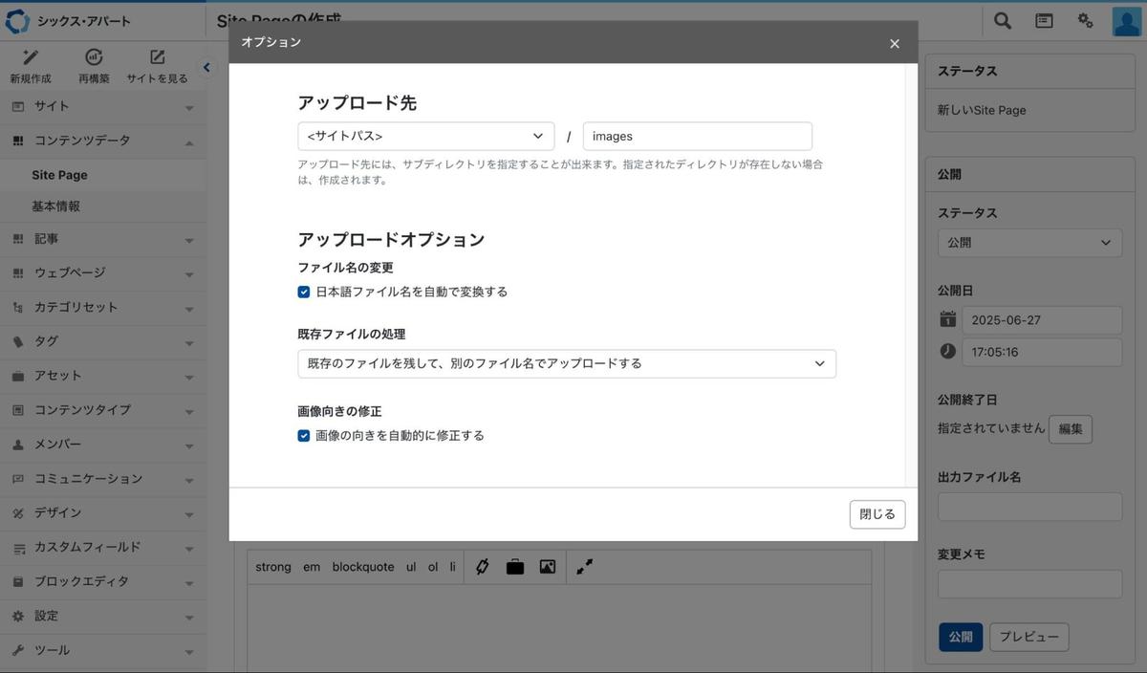Select 基本情報 in the sidebar
Screen dimensions: 1147x673
coord(56,206)
